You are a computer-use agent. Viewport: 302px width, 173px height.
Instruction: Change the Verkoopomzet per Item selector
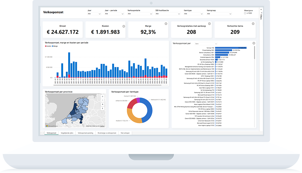pyautogui.click(x=206, y=44)
